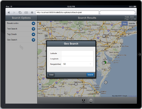Select the Map view type button
This screenshot has height=109, width=142.
tap(124, 24)
